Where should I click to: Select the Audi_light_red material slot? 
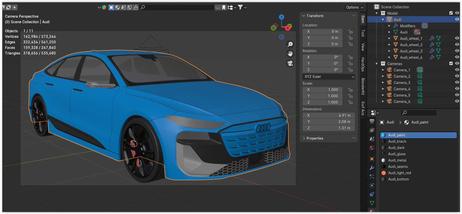(418, 173)
